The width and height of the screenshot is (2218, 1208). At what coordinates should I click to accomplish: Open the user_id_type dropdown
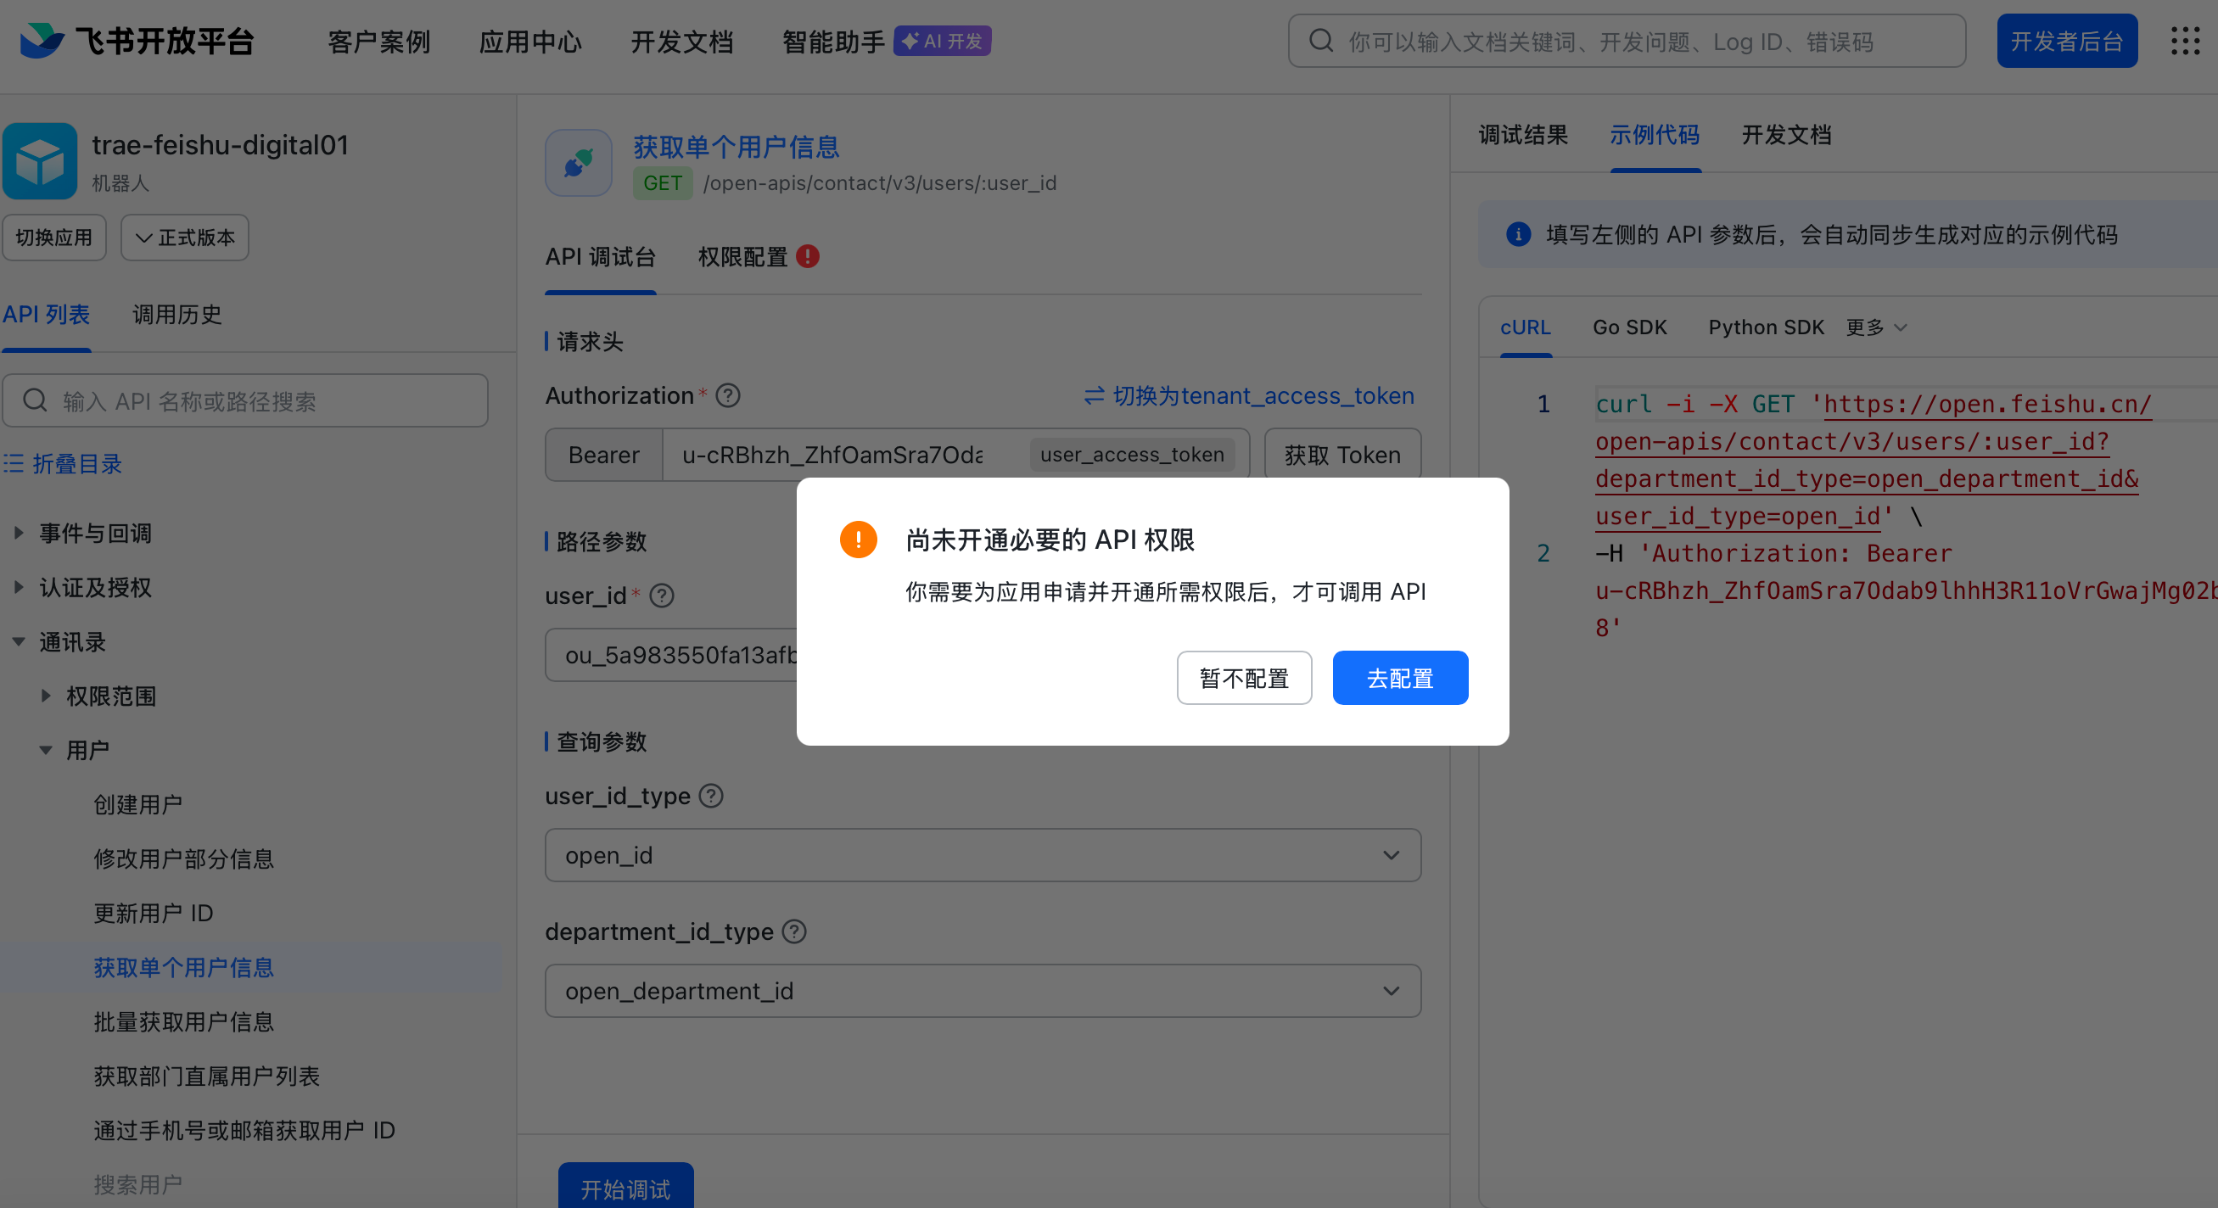[983, 855]
